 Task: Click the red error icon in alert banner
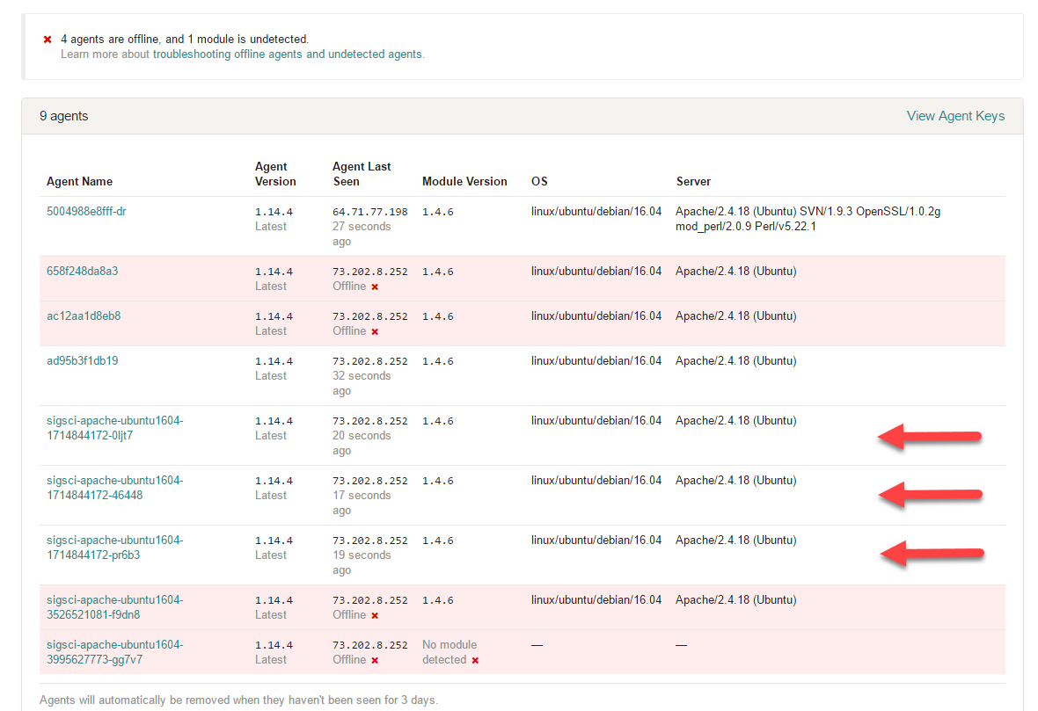pyautogui.click(x=48, y=40)
